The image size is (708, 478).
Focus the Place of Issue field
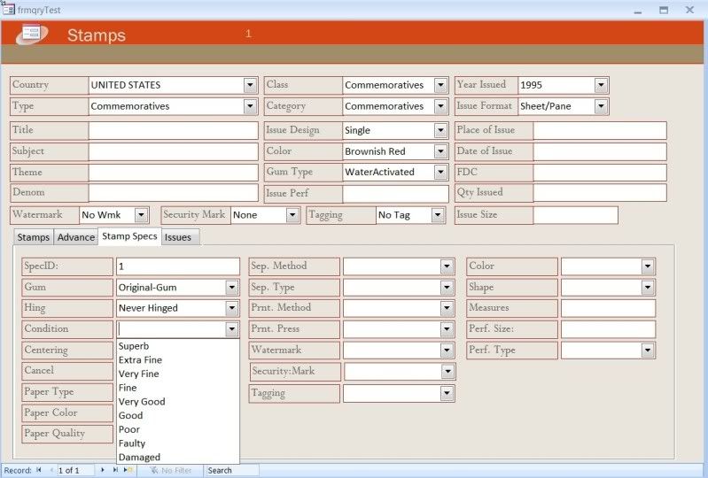(600, 130)
